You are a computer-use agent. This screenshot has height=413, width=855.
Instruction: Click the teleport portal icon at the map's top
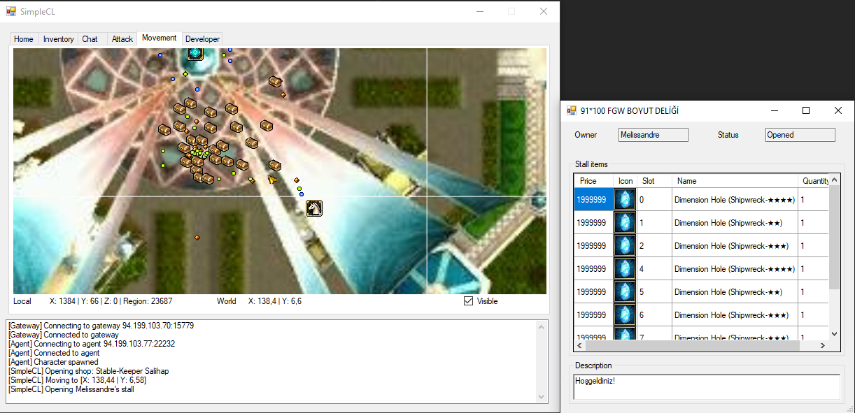195,53
